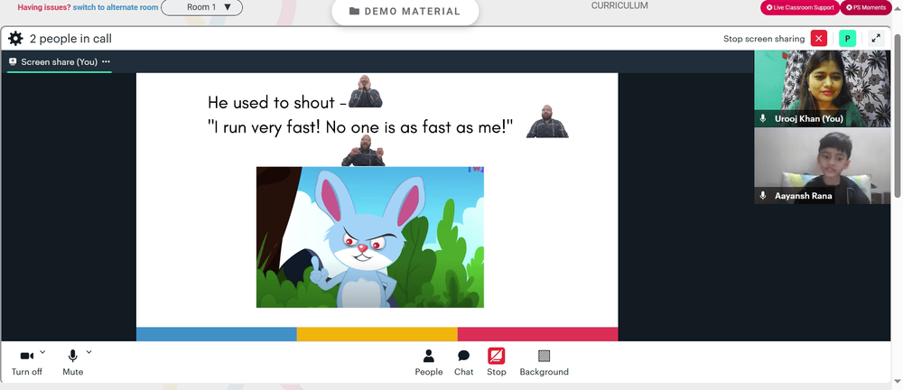Click 'Stop screen sharing' label

point(764,39)
